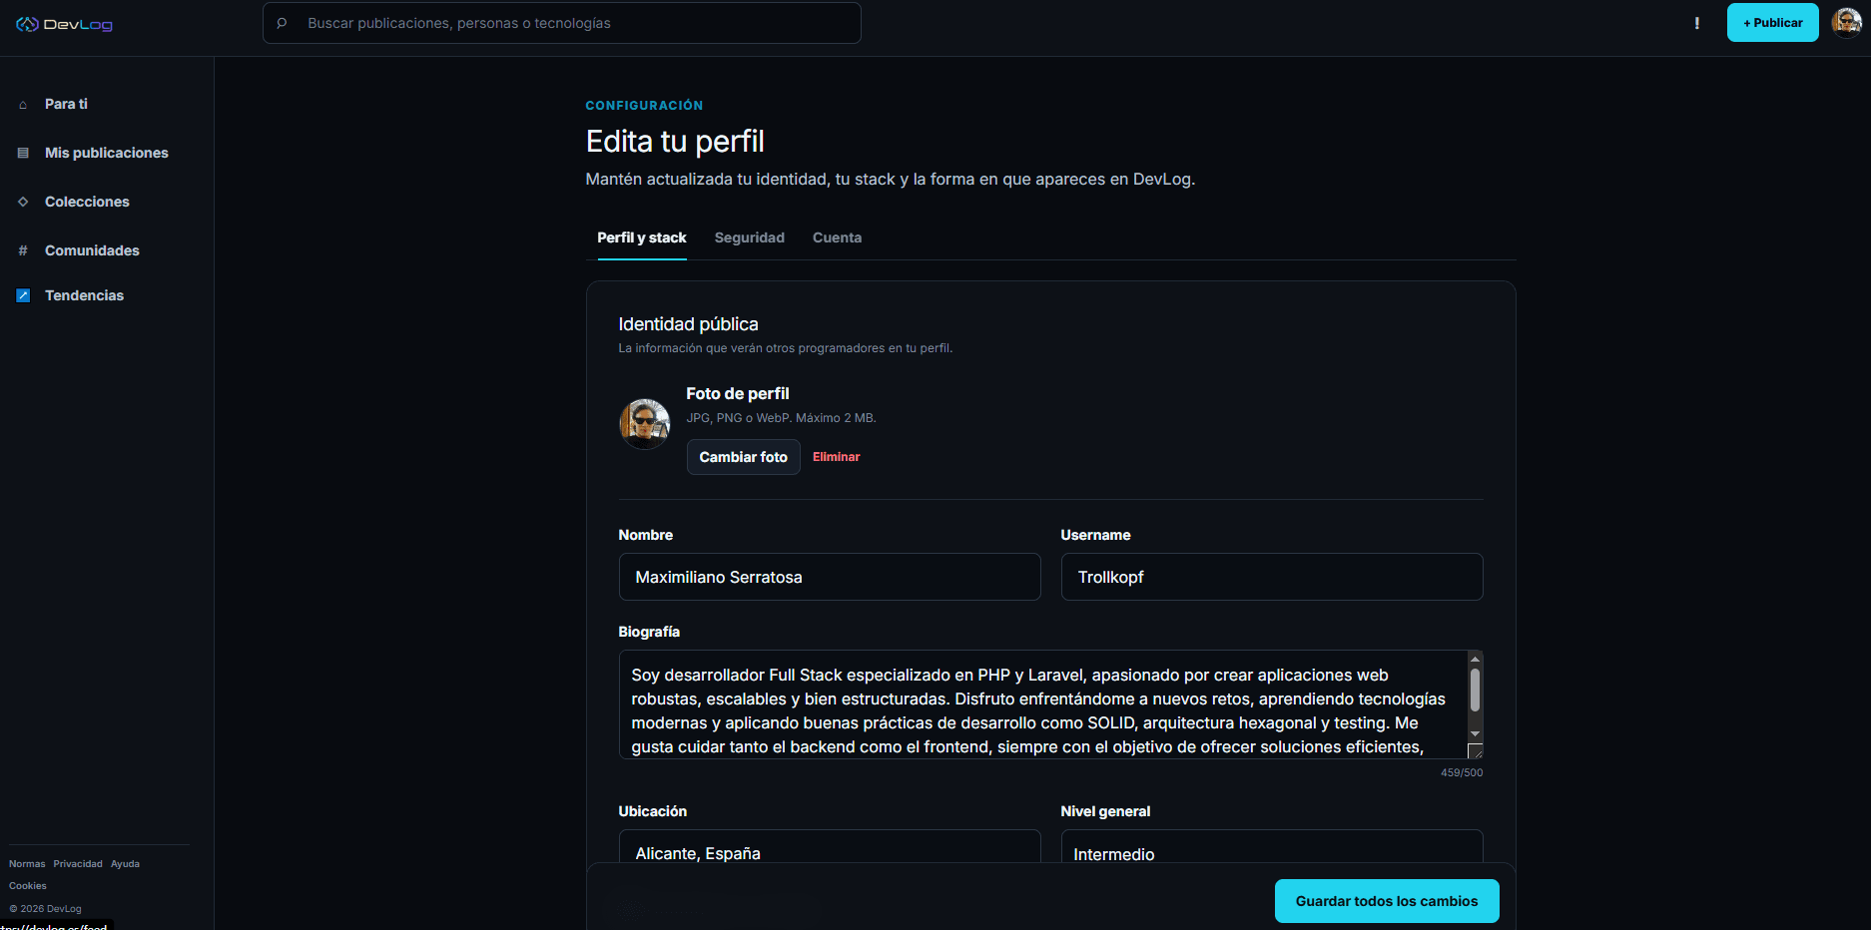Click the search magnifier icon
1871x930 pixels.
tap(283, 23)
